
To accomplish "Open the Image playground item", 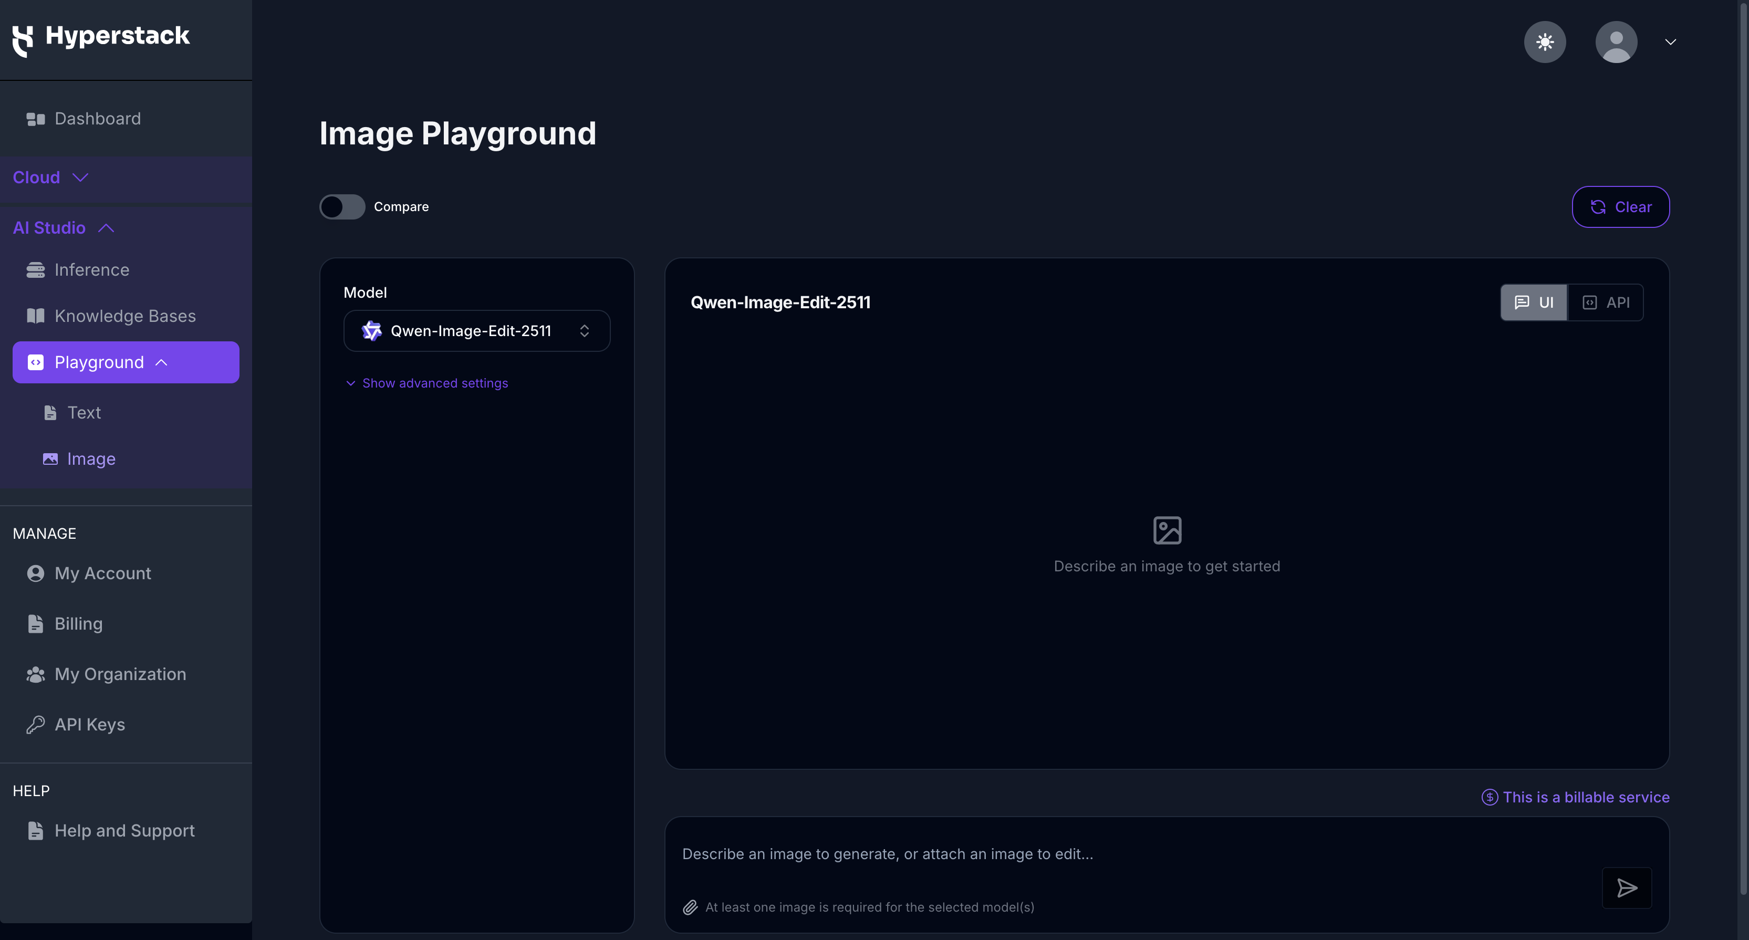I will point(91,459).
